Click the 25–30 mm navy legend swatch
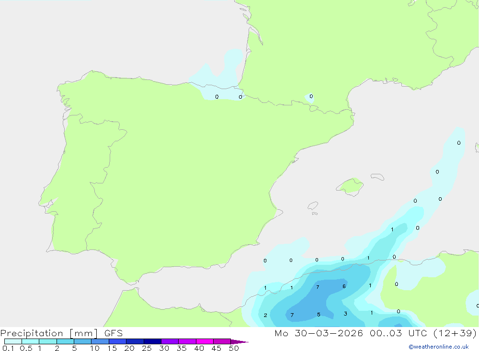479x351 pixels. 152,341
